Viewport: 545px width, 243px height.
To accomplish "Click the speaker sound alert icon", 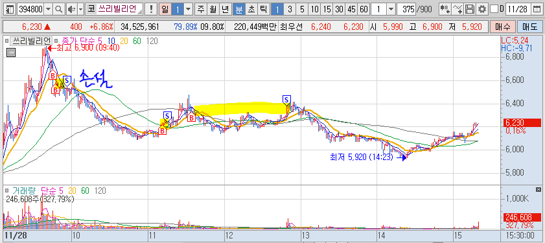I will (x=71, y=9).
